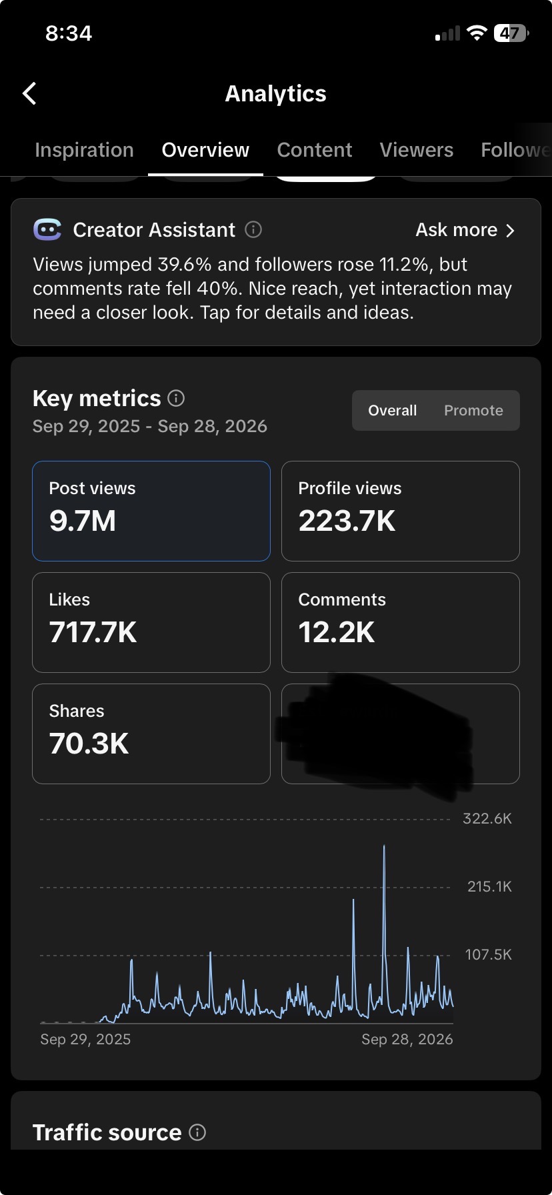The image size is (552, 1195).
Task: Select the Comments metric card
Action: click(401, 623)
